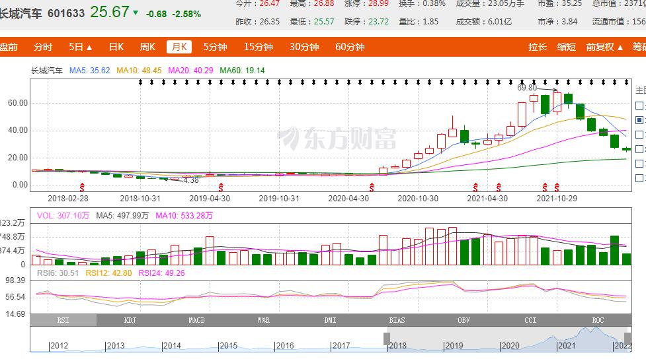Click the S marker nearest the 2018-02-28 label
This screenshot has height=361, width=646.
tap(82, 188)
